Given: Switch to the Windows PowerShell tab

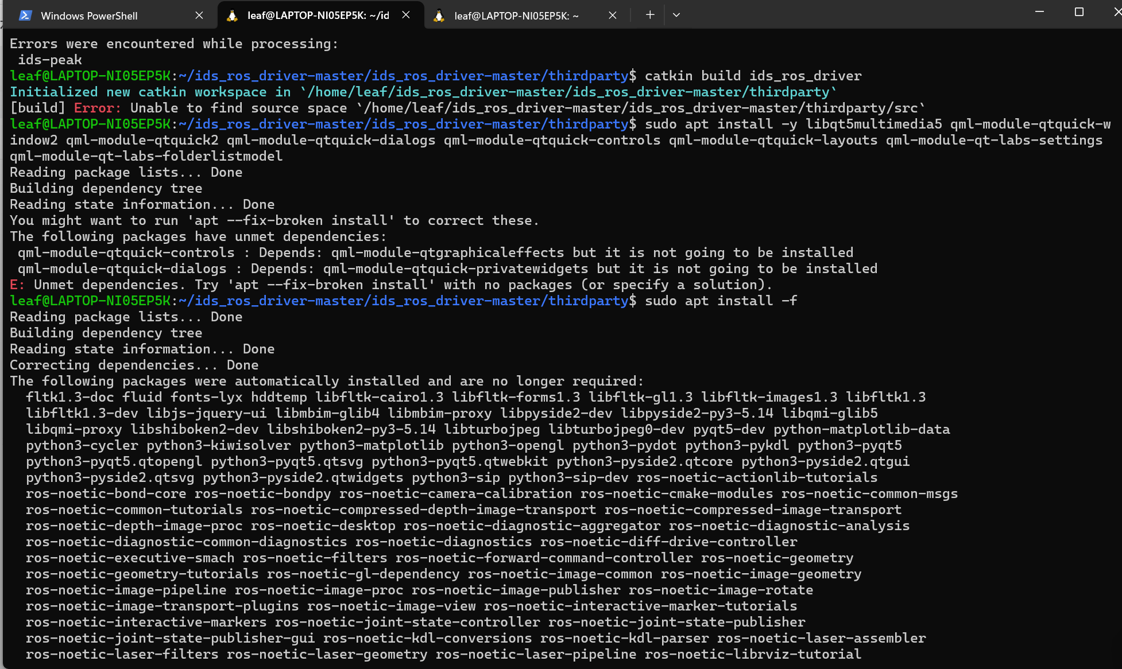Looking at the screenshot, I should coord(89,15).
